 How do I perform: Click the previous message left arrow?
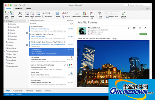point(128,28)
